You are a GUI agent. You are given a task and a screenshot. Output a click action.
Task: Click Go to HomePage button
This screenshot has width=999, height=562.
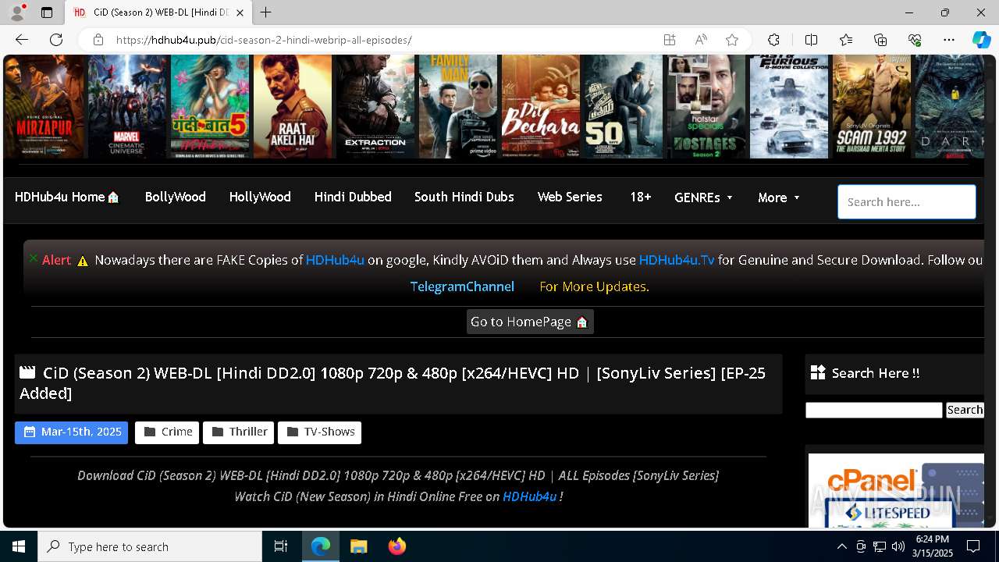click(530, 322)
